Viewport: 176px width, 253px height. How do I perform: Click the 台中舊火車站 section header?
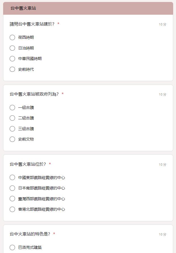[x=23, y=8]
